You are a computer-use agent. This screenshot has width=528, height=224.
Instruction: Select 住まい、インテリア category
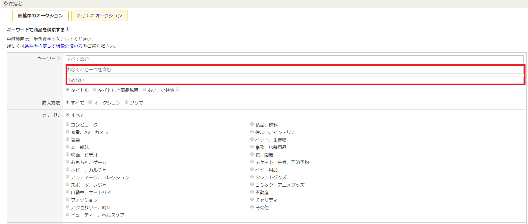click(x=252, y=132)
